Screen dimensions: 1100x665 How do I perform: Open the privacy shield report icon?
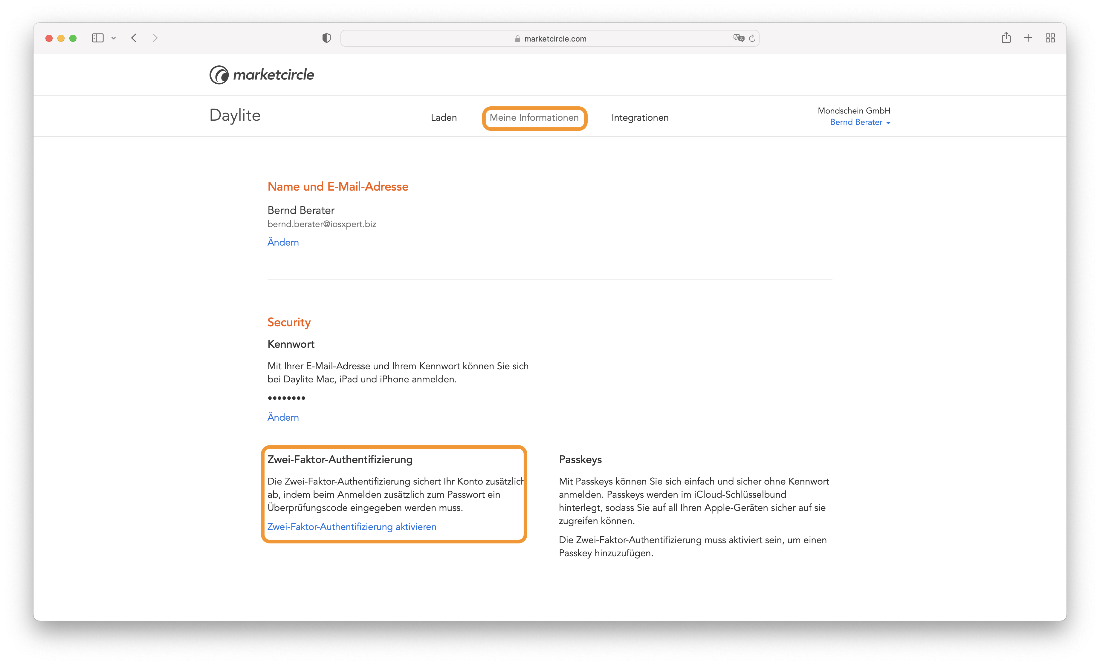click(326, 38)
